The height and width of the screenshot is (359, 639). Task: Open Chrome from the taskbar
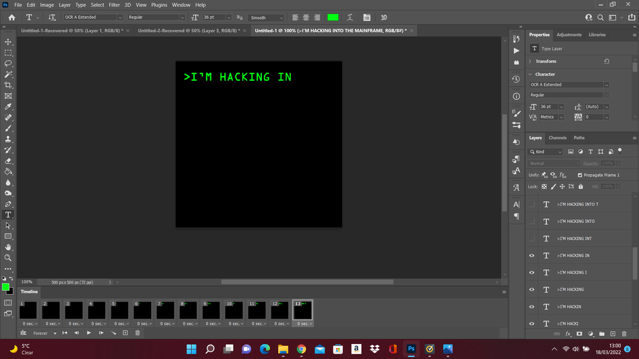[301, 349]
